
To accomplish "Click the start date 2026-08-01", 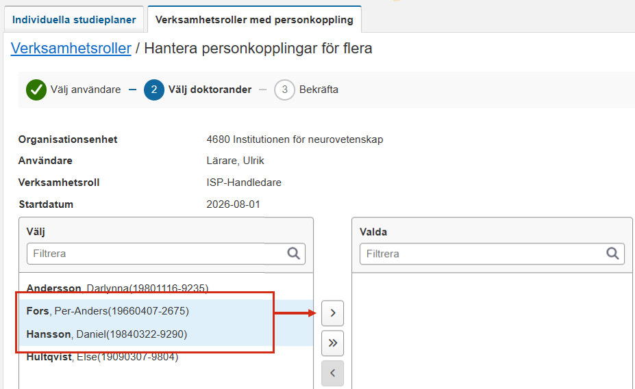I will (x=234, y=204).
